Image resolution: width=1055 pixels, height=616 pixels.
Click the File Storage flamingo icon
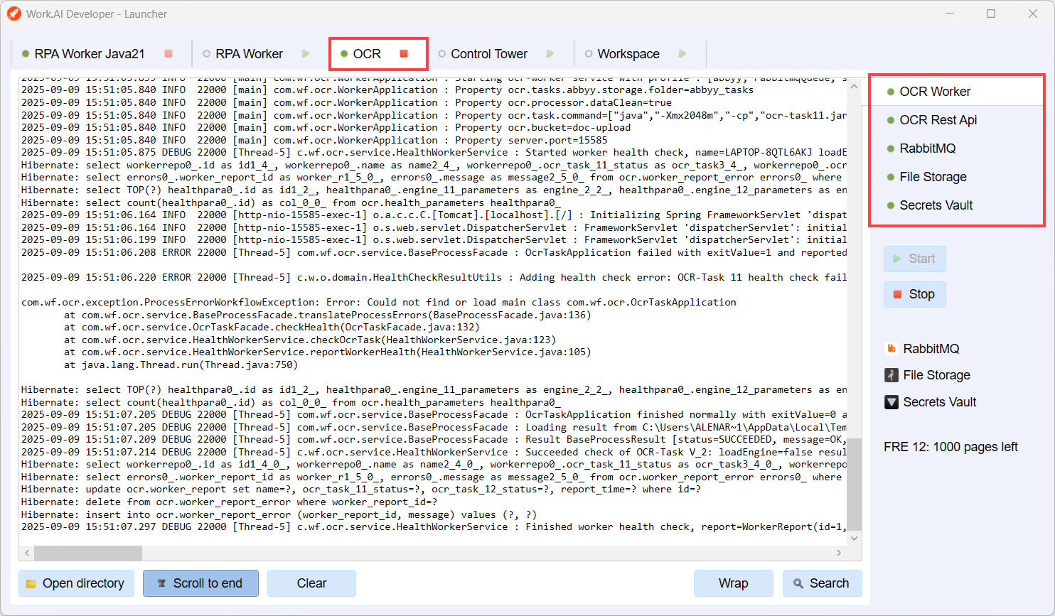tap(891, 375)
